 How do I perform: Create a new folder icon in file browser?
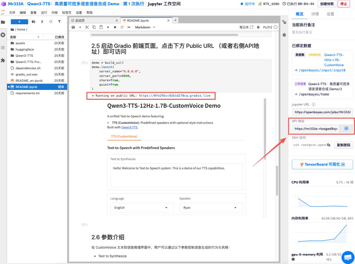point(34,22)
